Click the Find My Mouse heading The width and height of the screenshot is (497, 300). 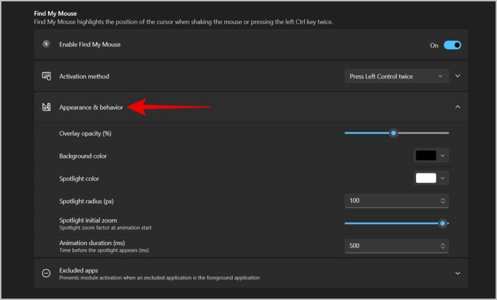click(55, 13)
